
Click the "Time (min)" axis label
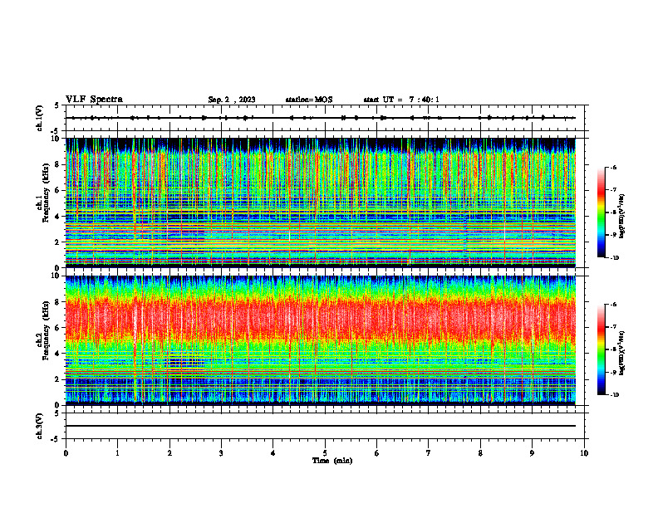(x=332, y=461)
